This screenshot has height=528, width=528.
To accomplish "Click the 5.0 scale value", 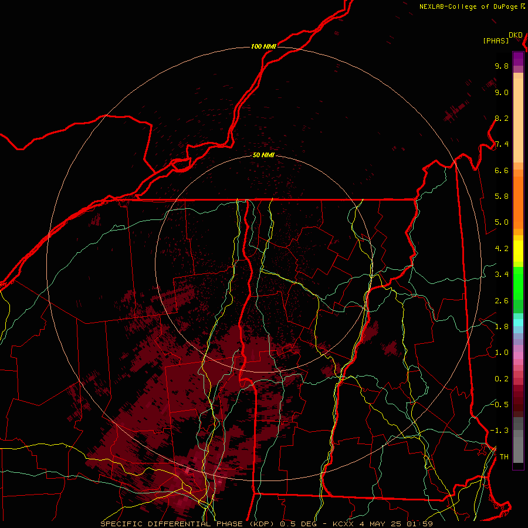I will point(502,222).
